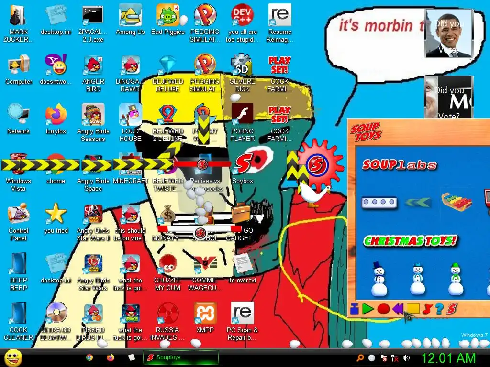Open the RUSSIA INVADES... icon
Viewport: 490px width, 367px height.
coord(168,322)
